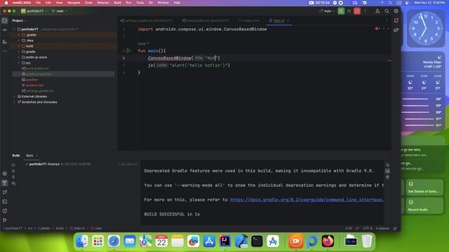Open the Commit tool window icon
The image size is (449, 252).
coord(5,30)
